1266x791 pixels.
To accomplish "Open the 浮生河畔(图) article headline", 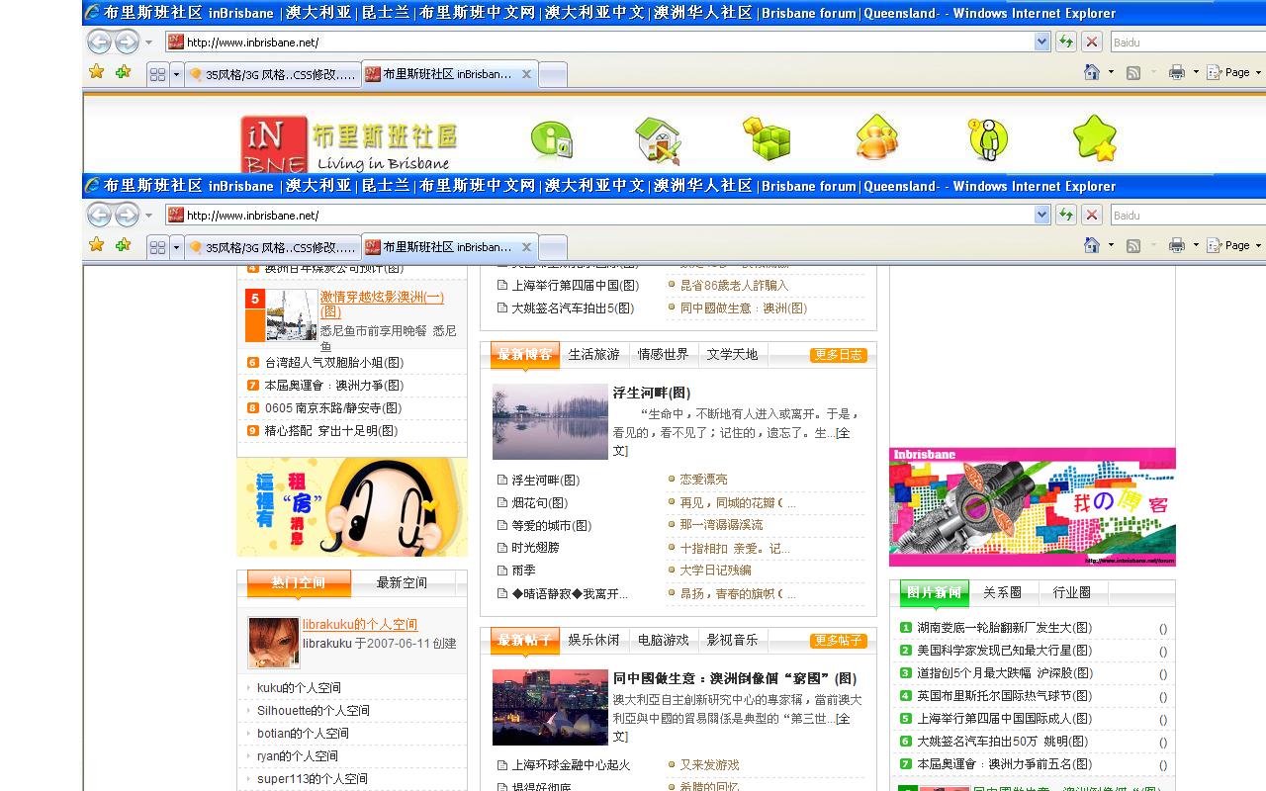I will point(651,393).
